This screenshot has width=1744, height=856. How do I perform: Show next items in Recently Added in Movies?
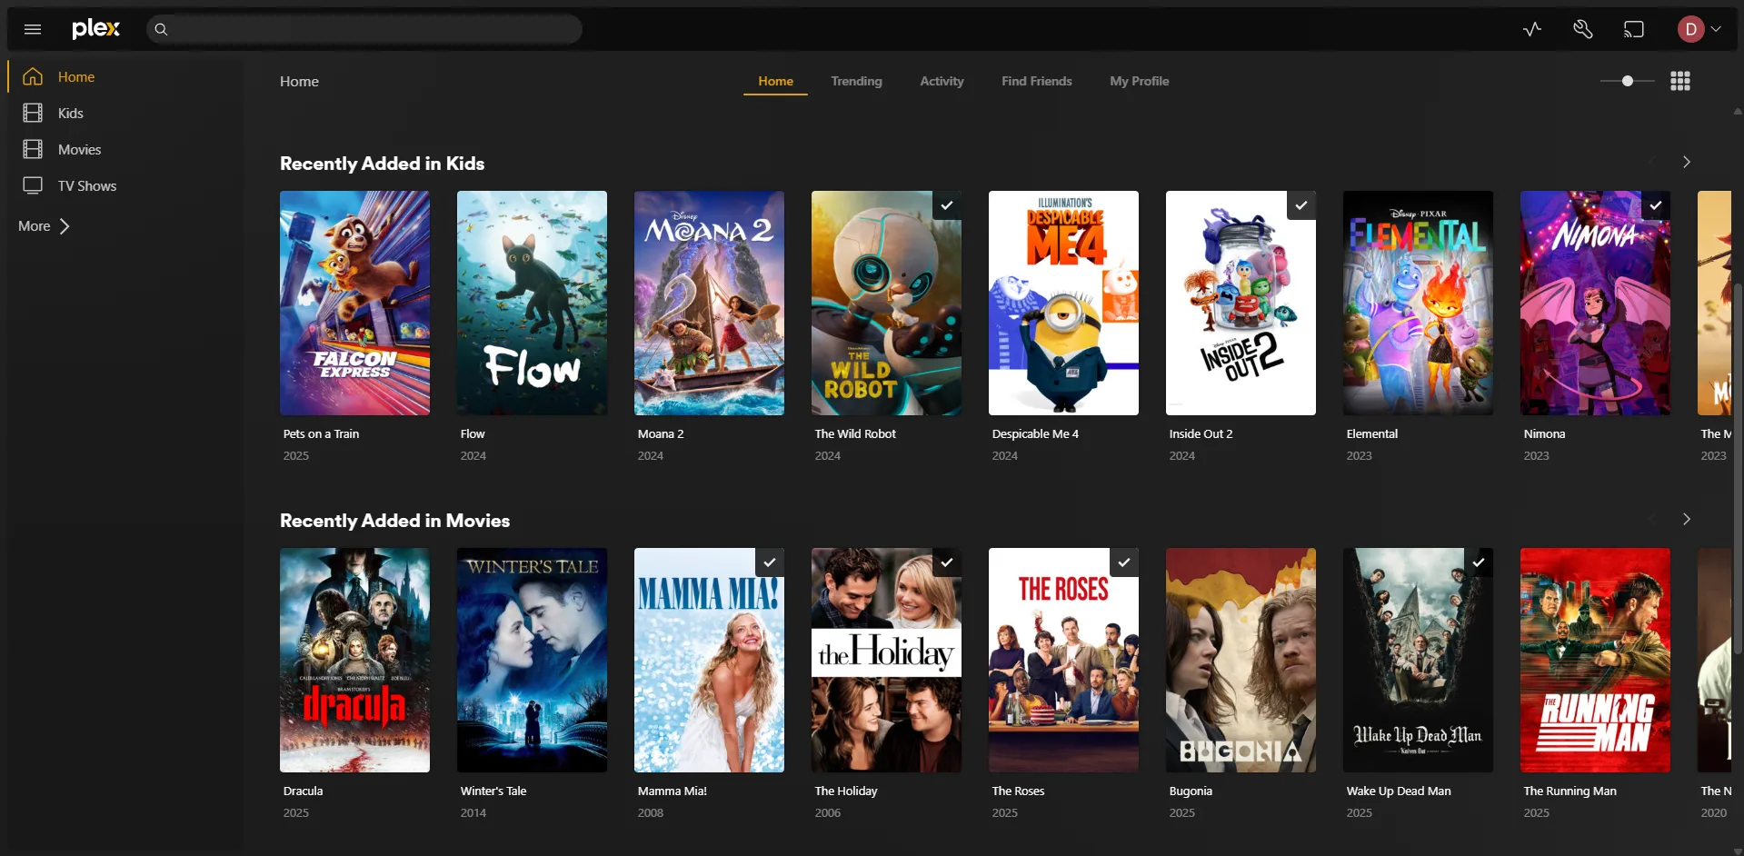click(1686, 519)
